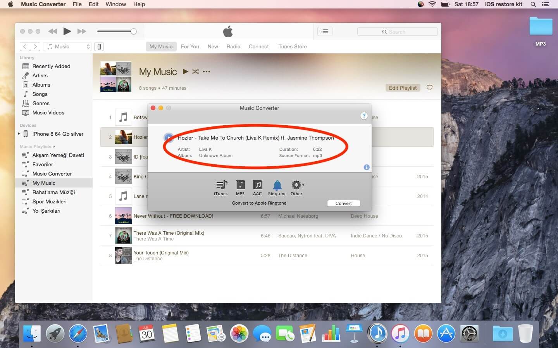Open Finder from the Dock
558x348 pixels.
click(x=32, y=333)
